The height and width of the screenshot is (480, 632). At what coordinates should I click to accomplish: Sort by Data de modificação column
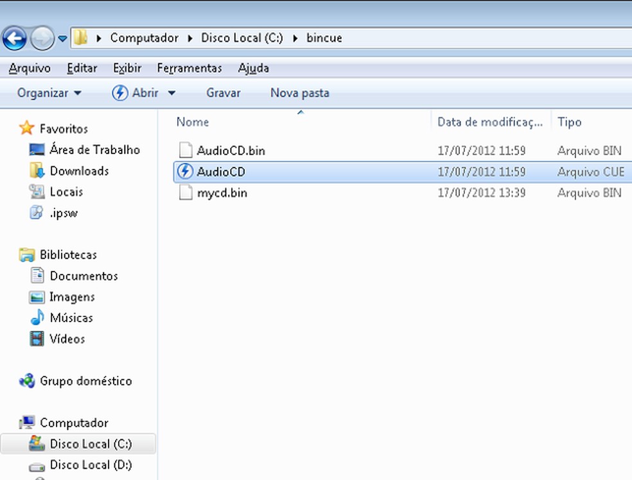coord(490,122)
